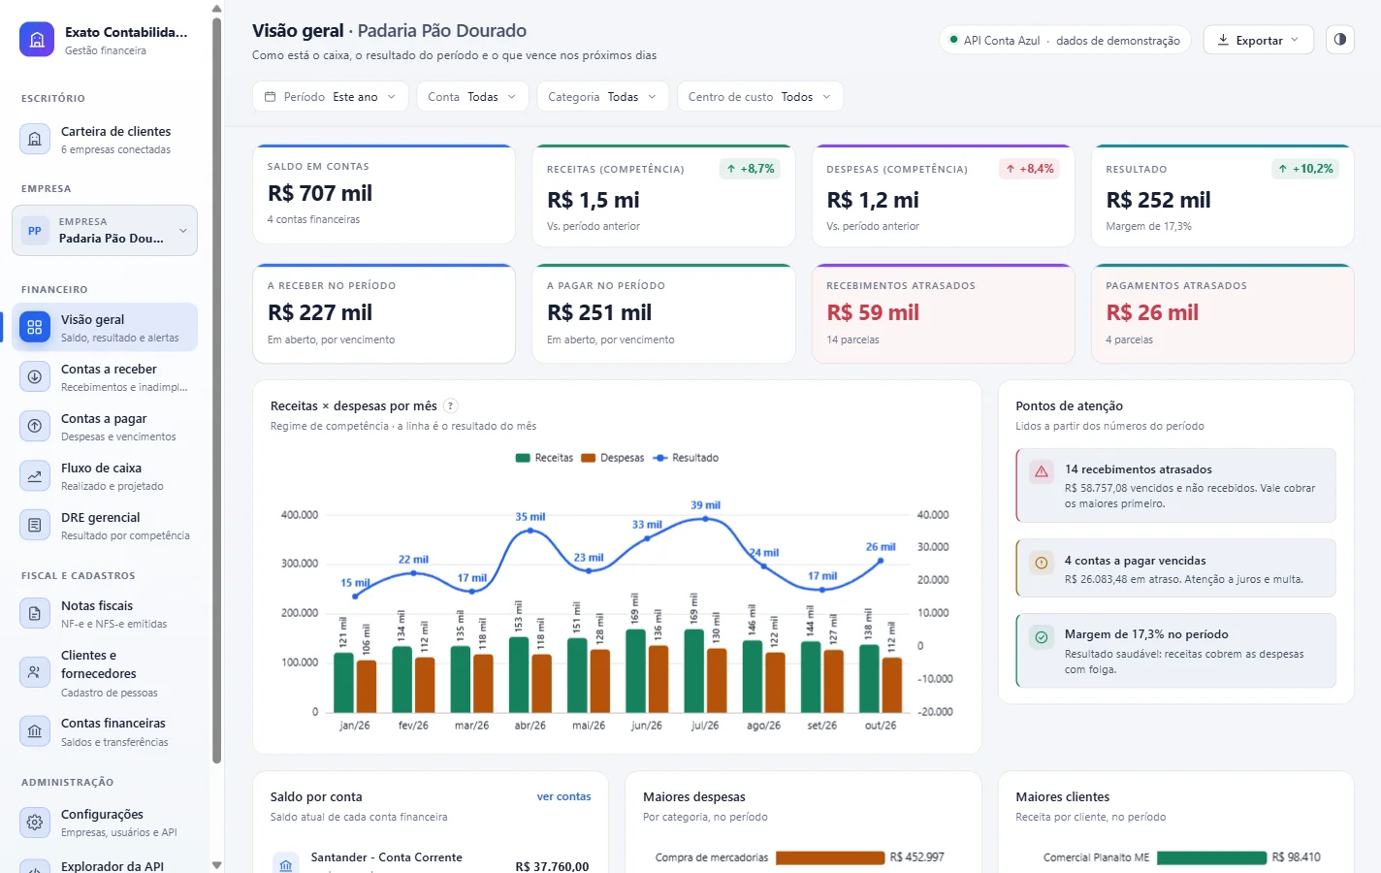Viewport: 1381px width, 873px height.
Task: Click the Saldo em contas R$ 707 mil card
Action: click(x=384, y=194)
